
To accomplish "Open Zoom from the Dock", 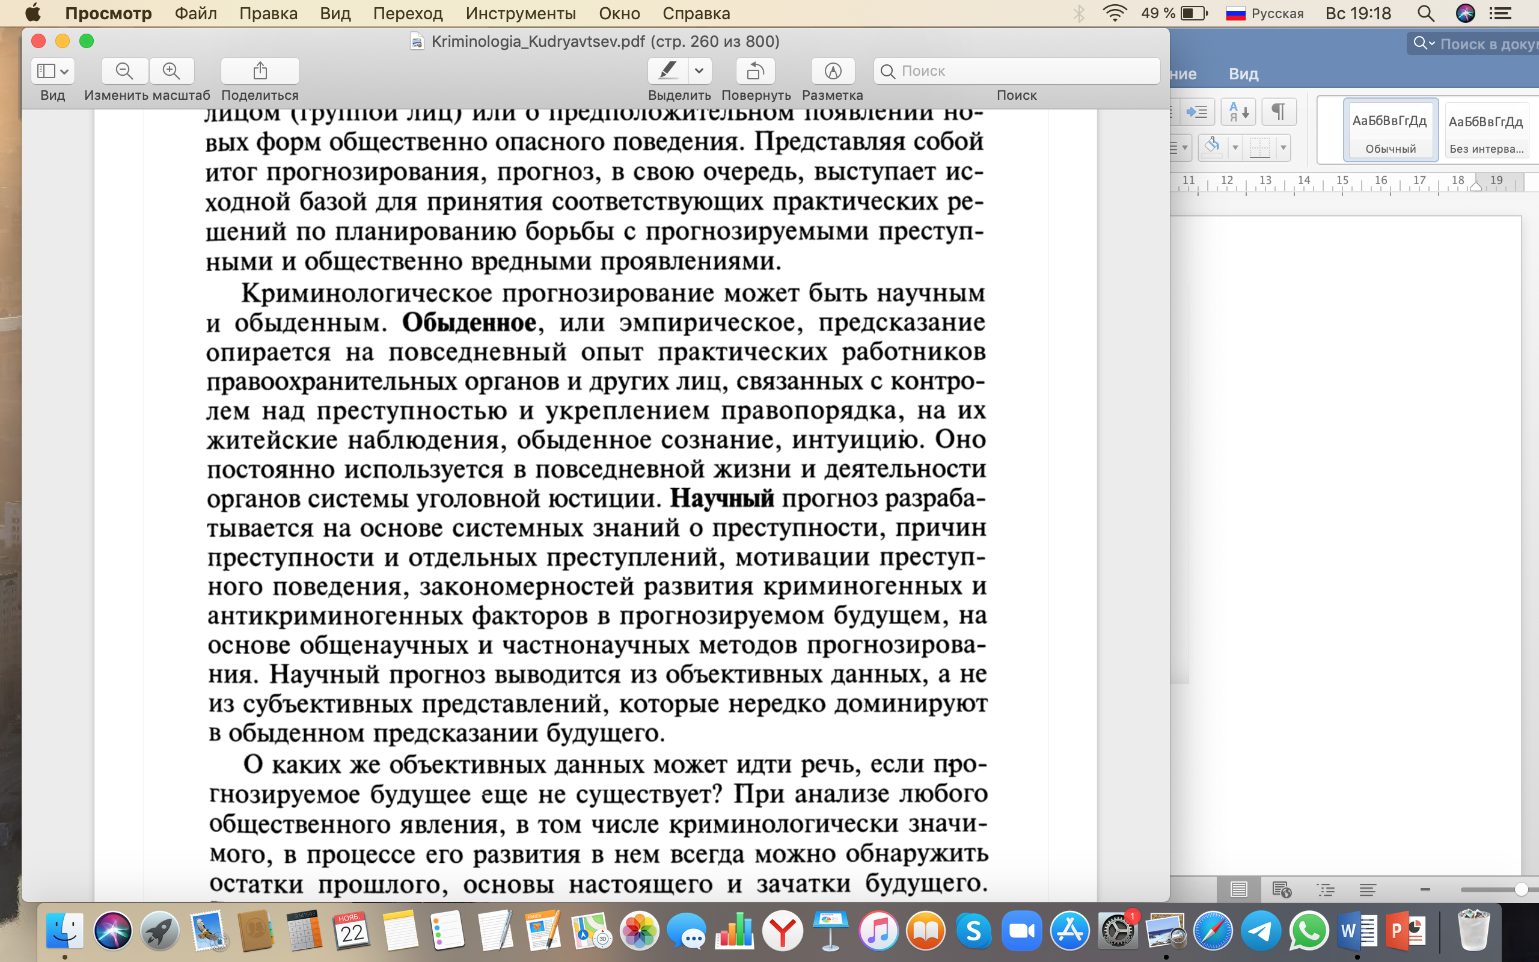I will pyautogui.click(x=1022, y=930).
